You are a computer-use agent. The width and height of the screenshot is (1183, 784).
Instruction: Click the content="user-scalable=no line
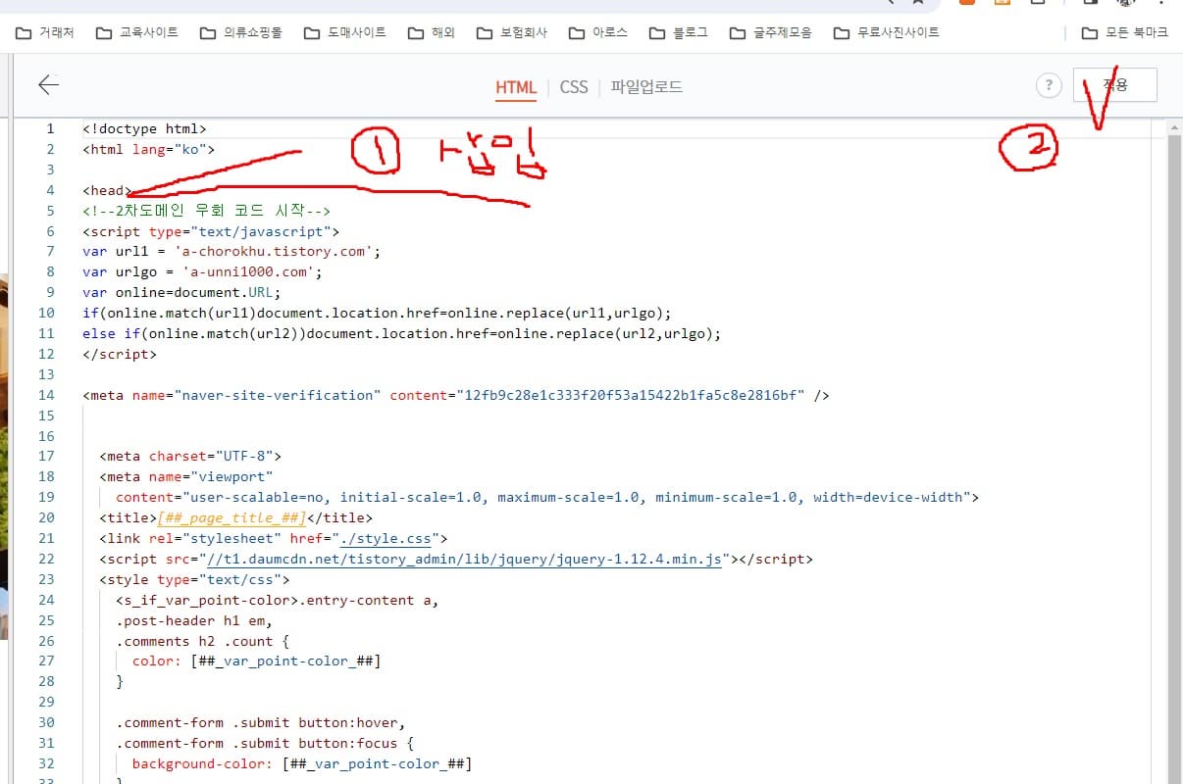(546, 497)
